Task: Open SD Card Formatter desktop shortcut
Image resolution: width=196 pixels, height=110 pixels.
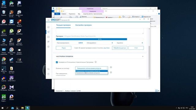Action: 4,4
